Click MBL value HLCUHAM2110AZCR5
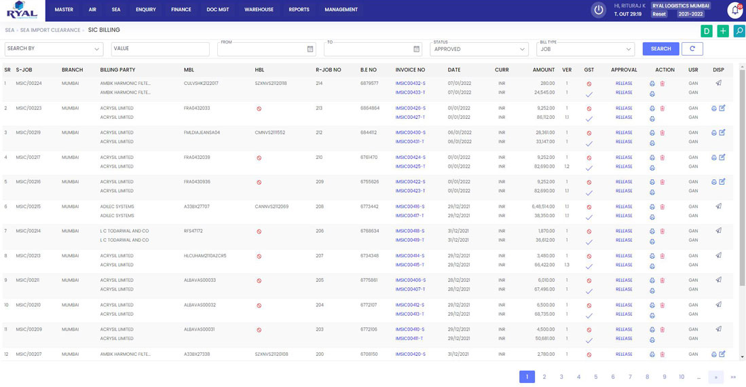746x387 pixels. pos(205,255)
